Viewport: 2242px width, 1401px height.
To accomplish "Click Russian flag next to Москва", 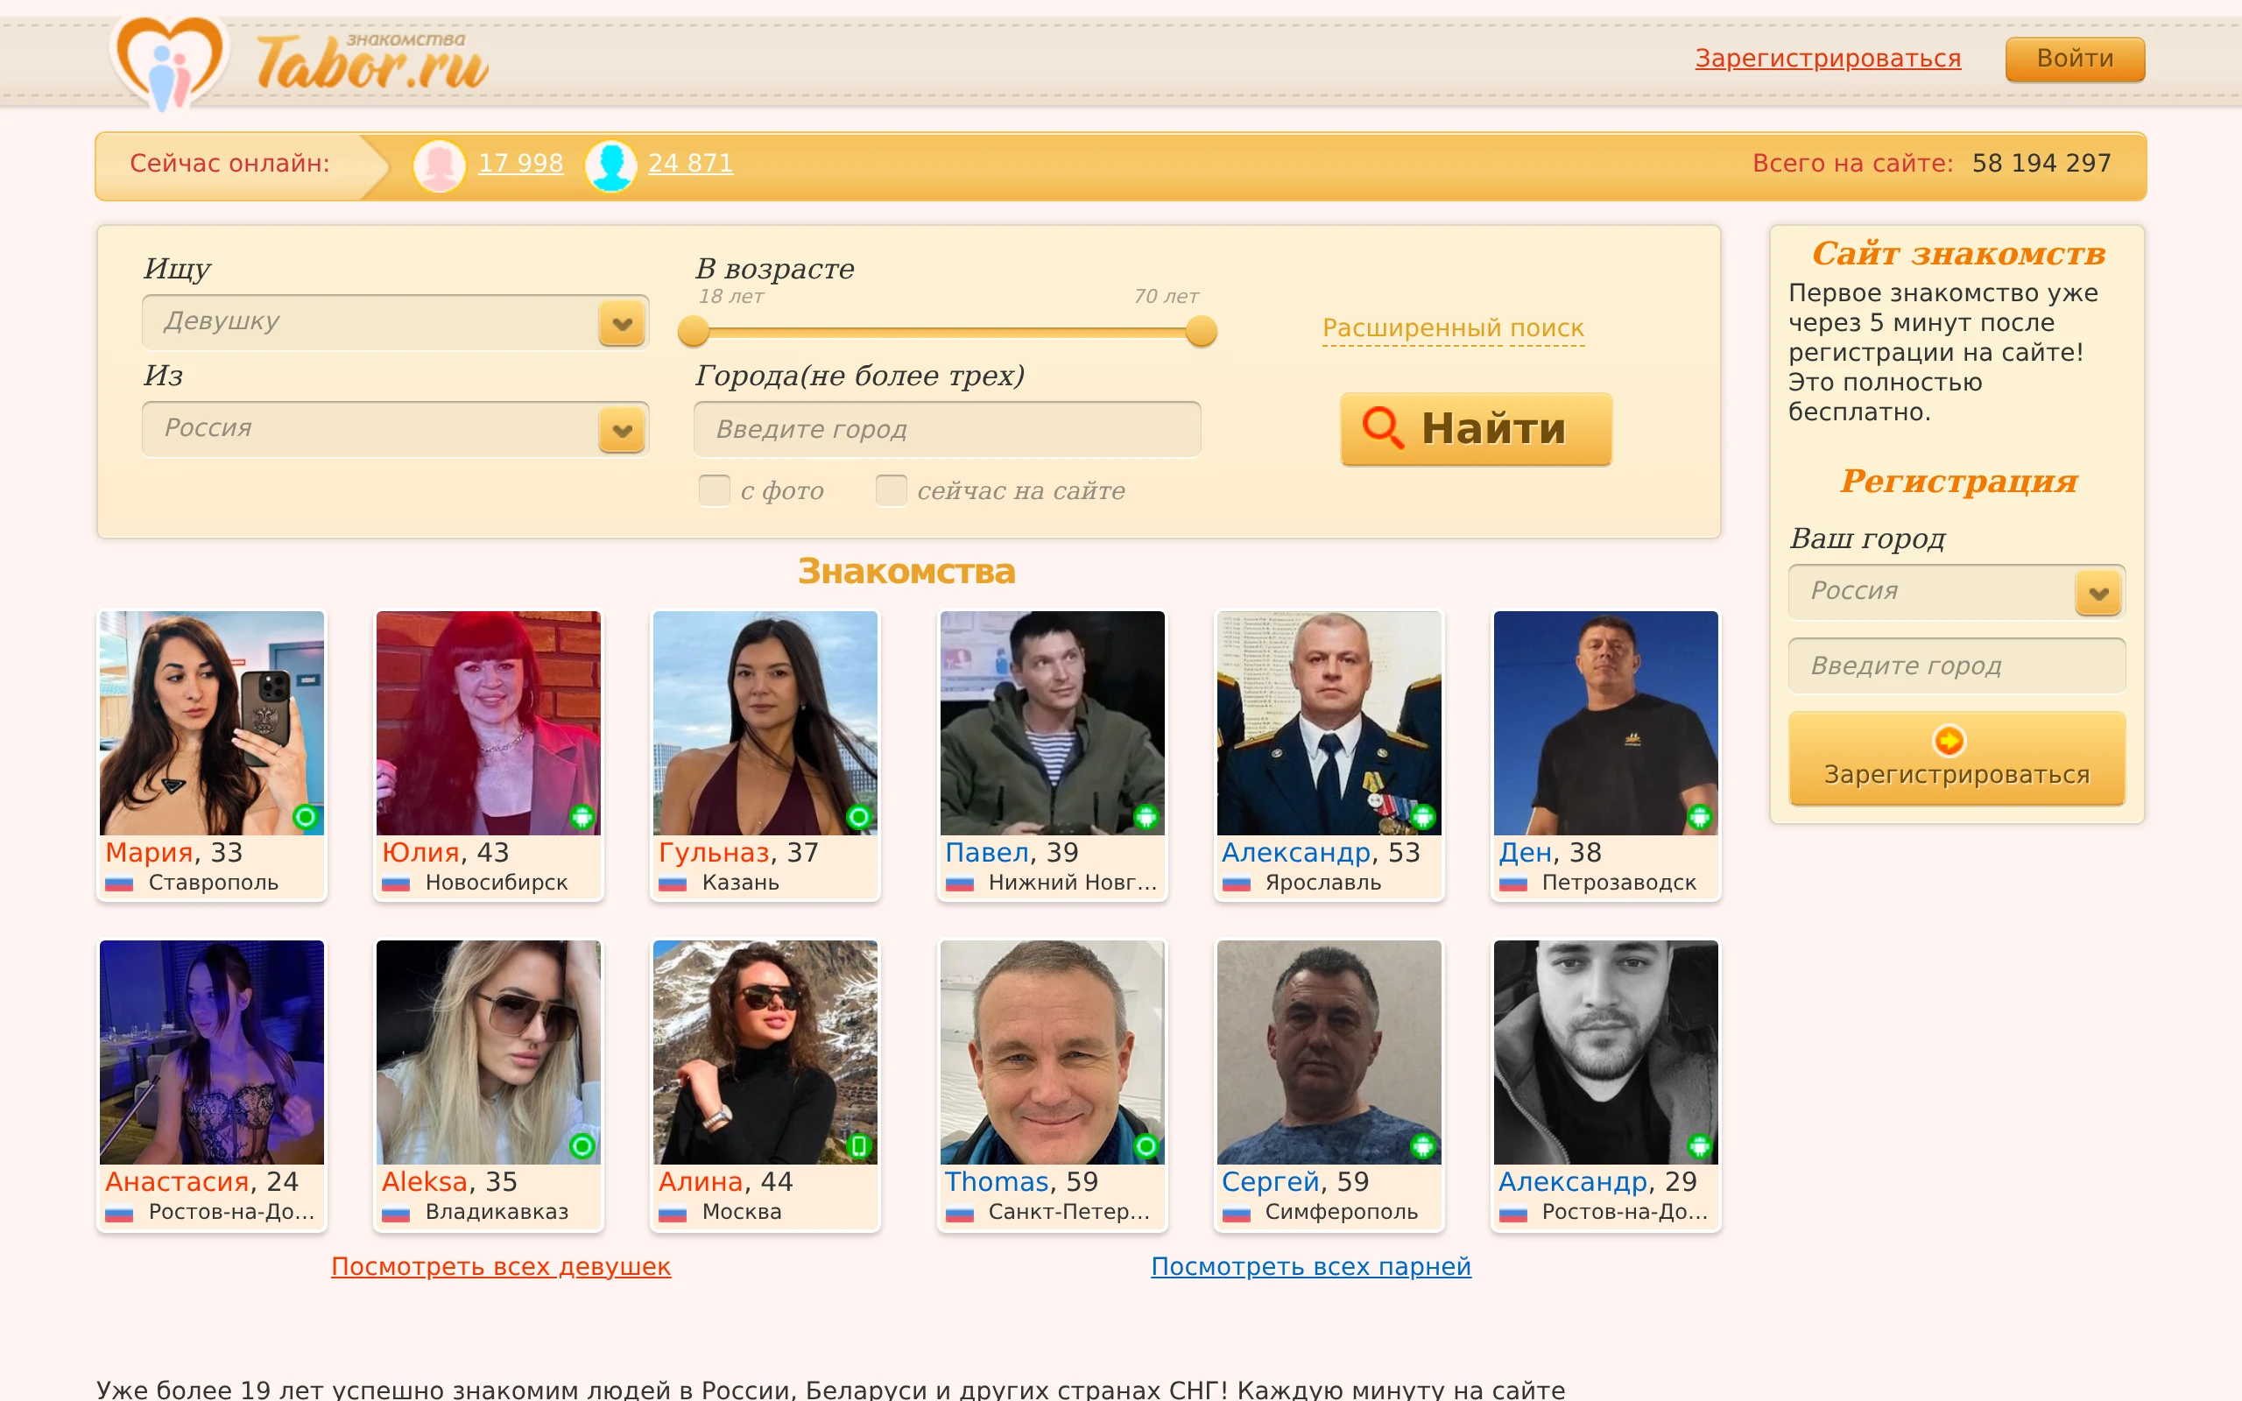I will [673, 1213].
